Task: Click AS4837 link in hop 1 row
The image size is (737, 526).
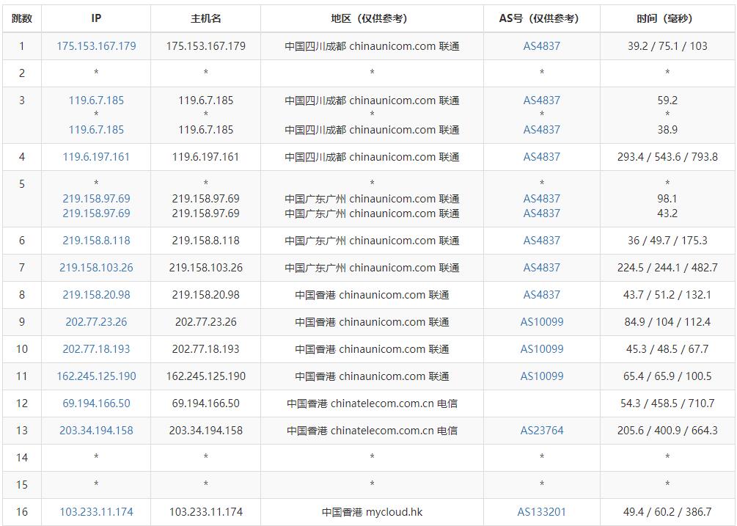Action: click(541, 46)
